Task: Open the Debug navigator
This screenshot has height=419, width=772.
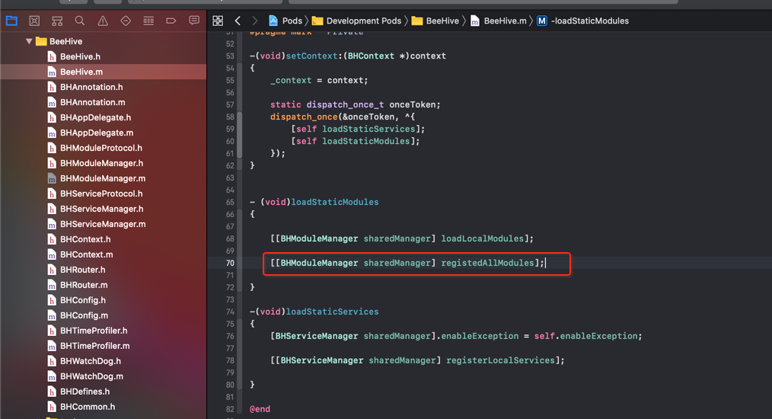Action: pyautogui.click(x=148, y=21)
